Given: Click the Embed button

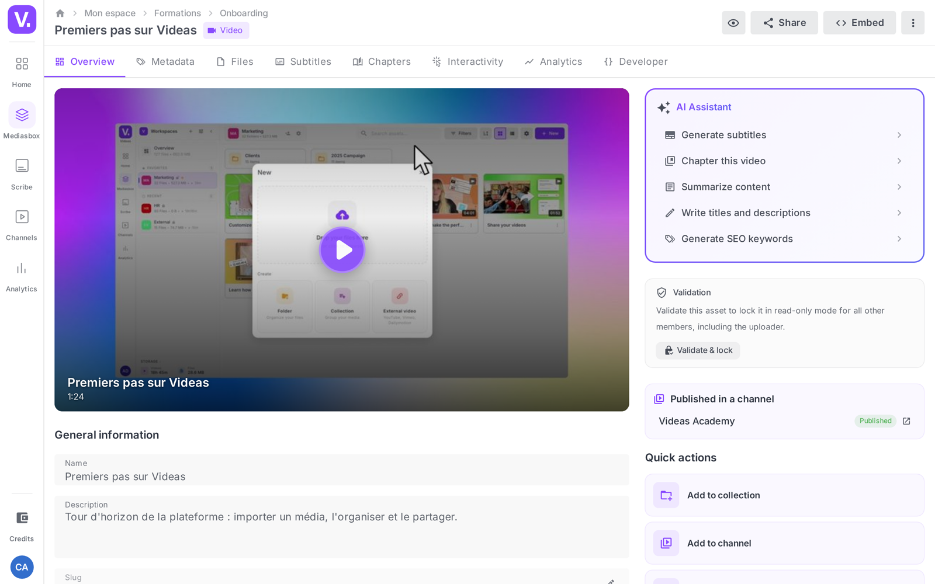Looking at the screenshot, I should pyautogui.click(x=860, y=23).
